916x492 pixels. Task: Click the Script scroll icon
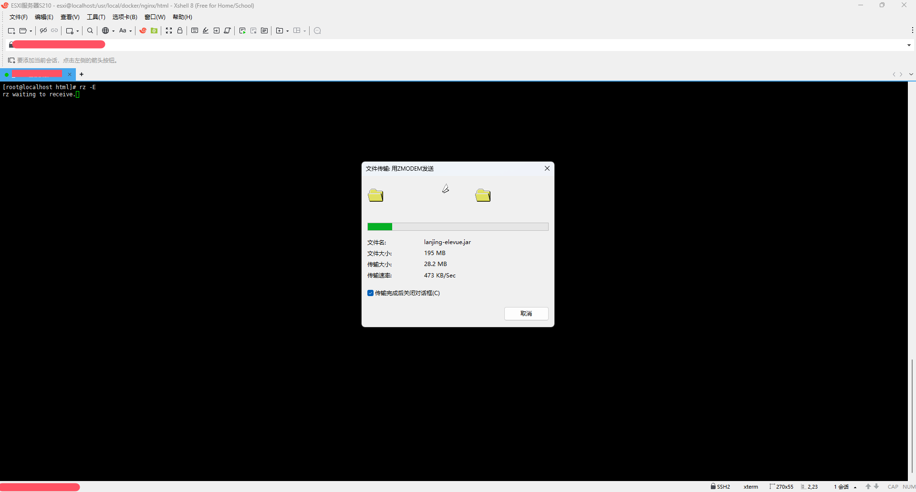[228, 31]
